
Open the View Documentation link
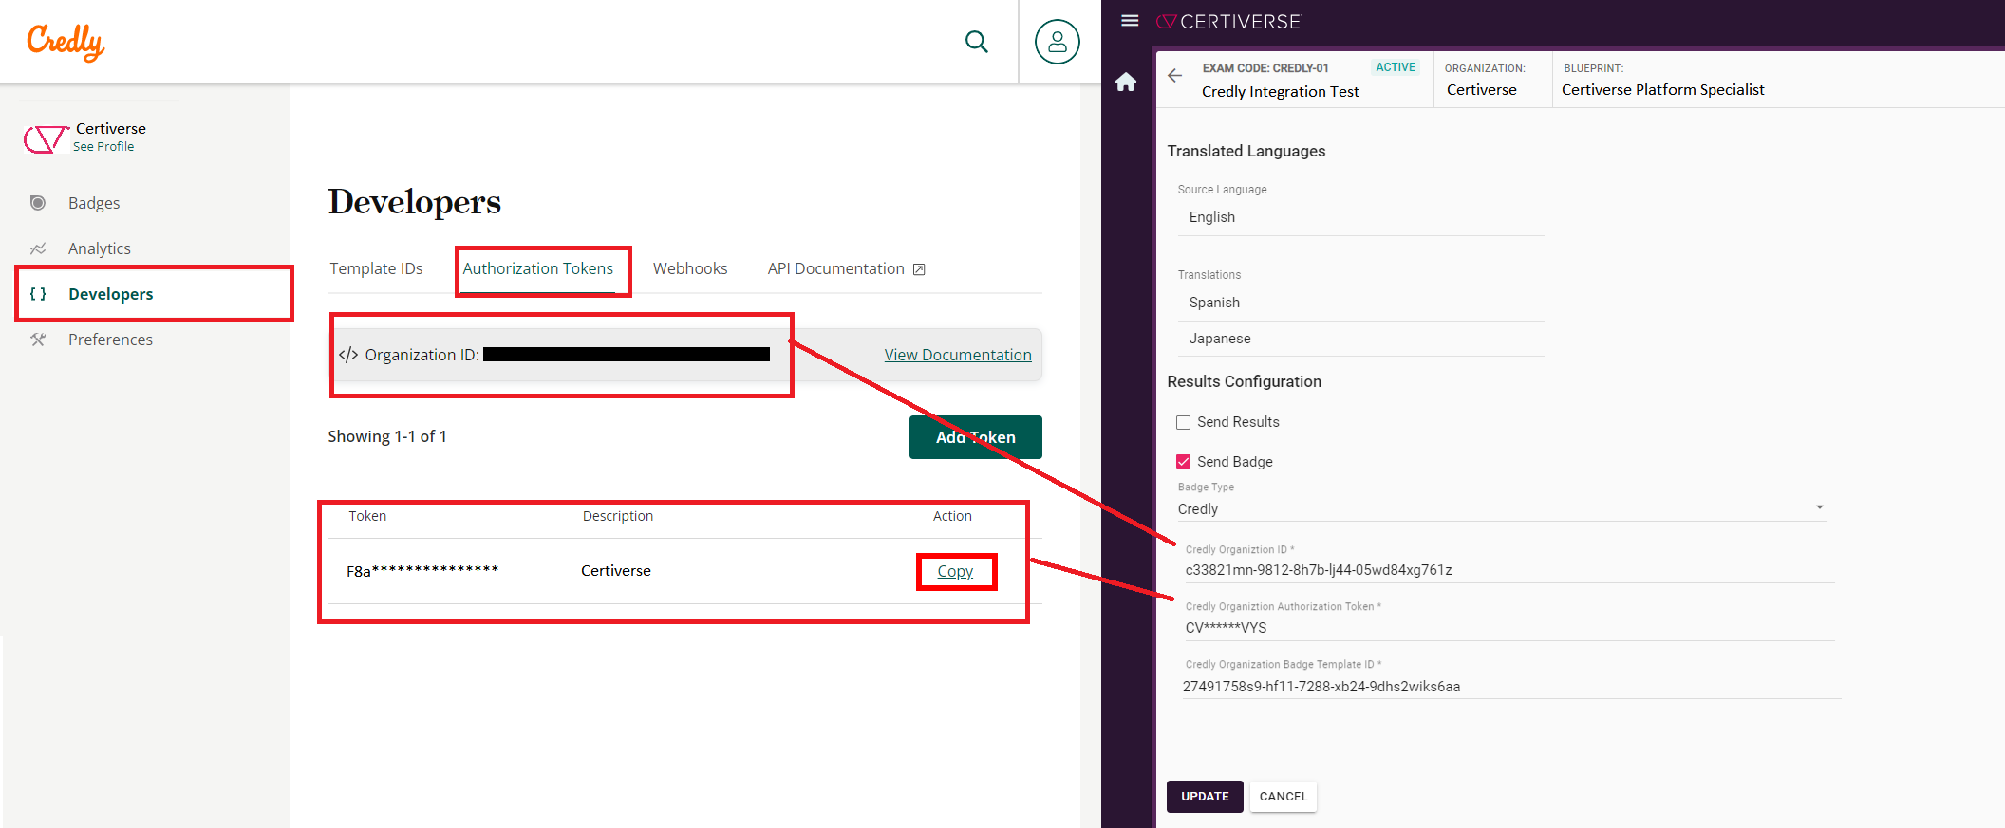click(x=958, y=355)
